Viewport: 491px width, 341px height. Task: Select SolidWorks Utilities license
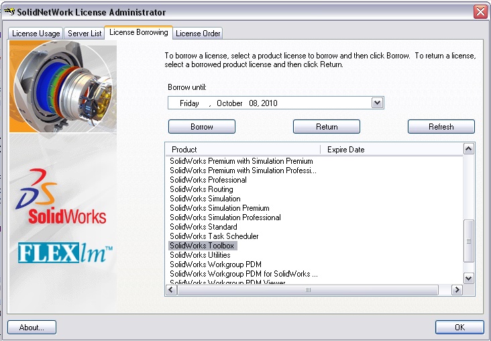click(200, 255)
